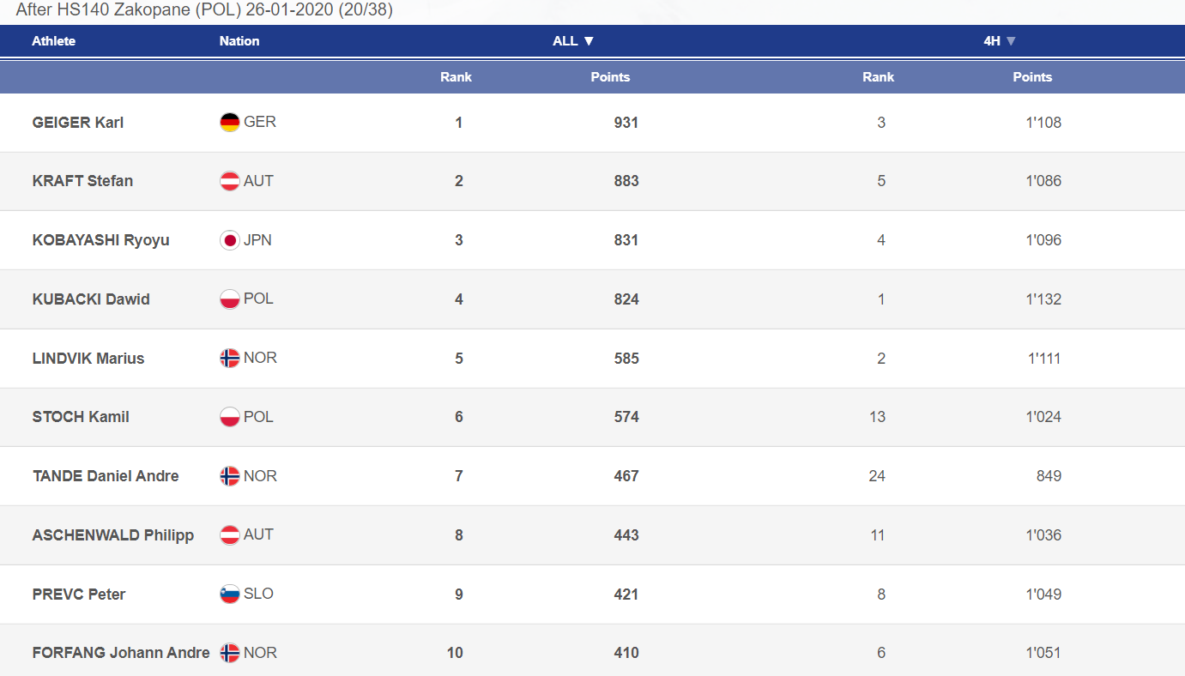Screen dimensions: 1185x676
Task: Open GEIGER Karl athlete link
Action: click(x=78, y=123)
